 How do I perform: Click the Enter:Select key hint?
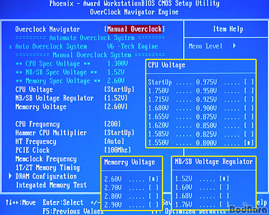click(x=63, y=202)
